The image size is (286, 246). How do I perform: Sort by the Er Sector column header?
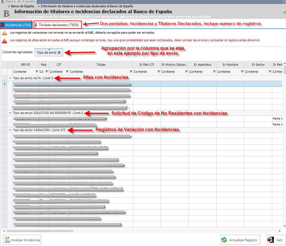258,65
